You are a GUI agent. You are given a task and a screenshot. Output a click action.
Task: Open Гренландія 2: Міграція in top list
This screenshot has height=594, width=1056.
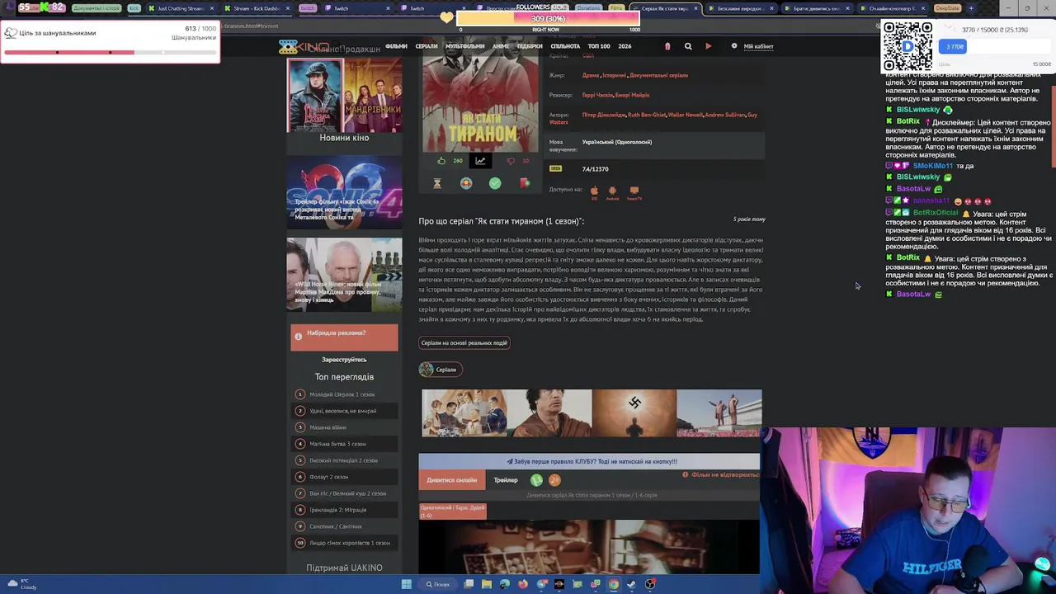(337, 510)
